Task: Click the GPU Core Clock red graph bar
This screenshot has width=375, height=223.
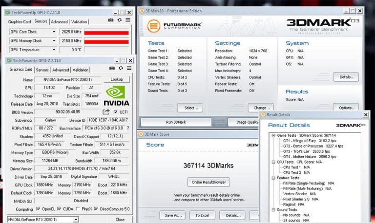Action: tap(106, 33)
